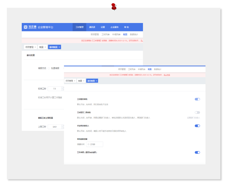Close the 项目管理 tab in the front window
This screenshot has height=184, width=232.
point(74,81)
